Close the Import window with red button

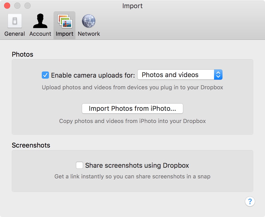tap(7, 6)
